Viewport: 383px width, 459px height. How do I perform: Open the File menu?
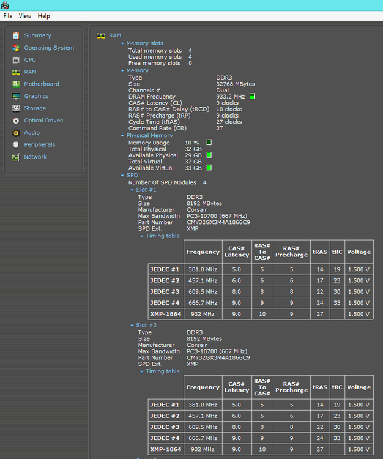coord(7,16)
